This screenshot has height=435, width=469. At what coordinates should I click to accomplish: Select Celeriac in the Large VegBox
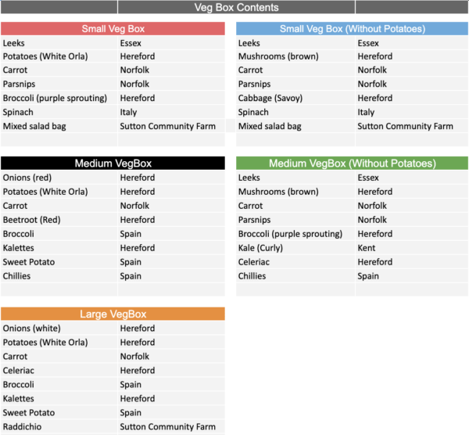pos(20,371)
